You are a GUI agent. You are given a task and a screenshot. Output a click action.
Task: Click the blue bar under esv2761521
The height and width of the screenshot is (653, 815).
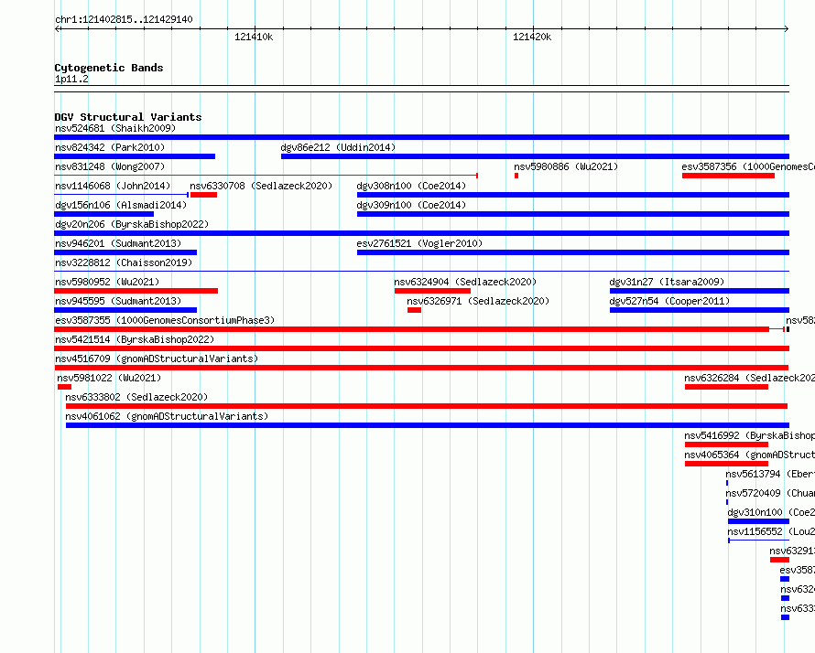(x=573, y=252)
